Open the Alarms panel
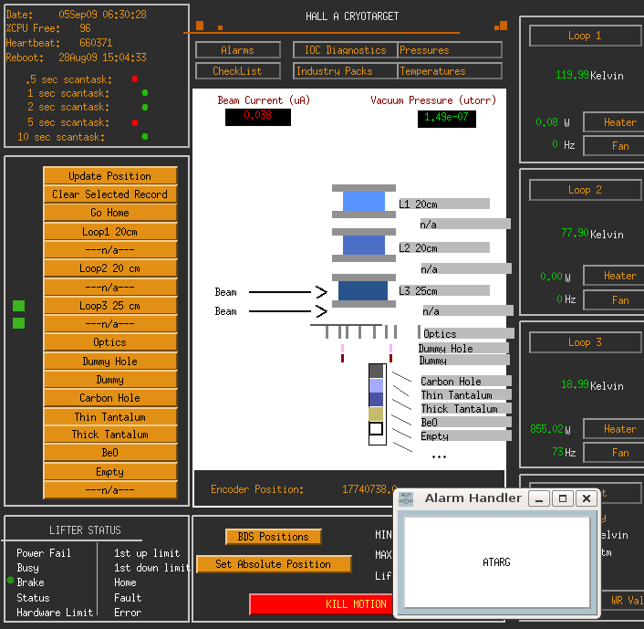Image resolution: width=644 pixels, height=629 pixels. coord(238,50)
